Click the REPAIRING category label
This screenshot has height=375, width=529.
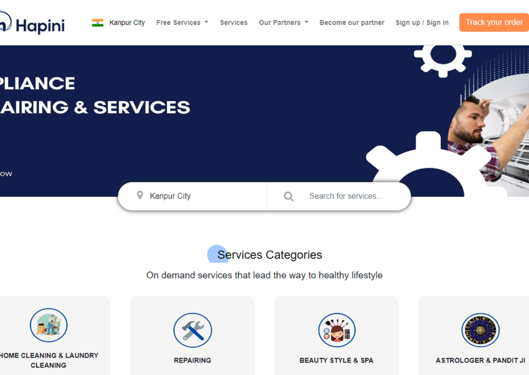pyautogui.click(x=193, y=360)
